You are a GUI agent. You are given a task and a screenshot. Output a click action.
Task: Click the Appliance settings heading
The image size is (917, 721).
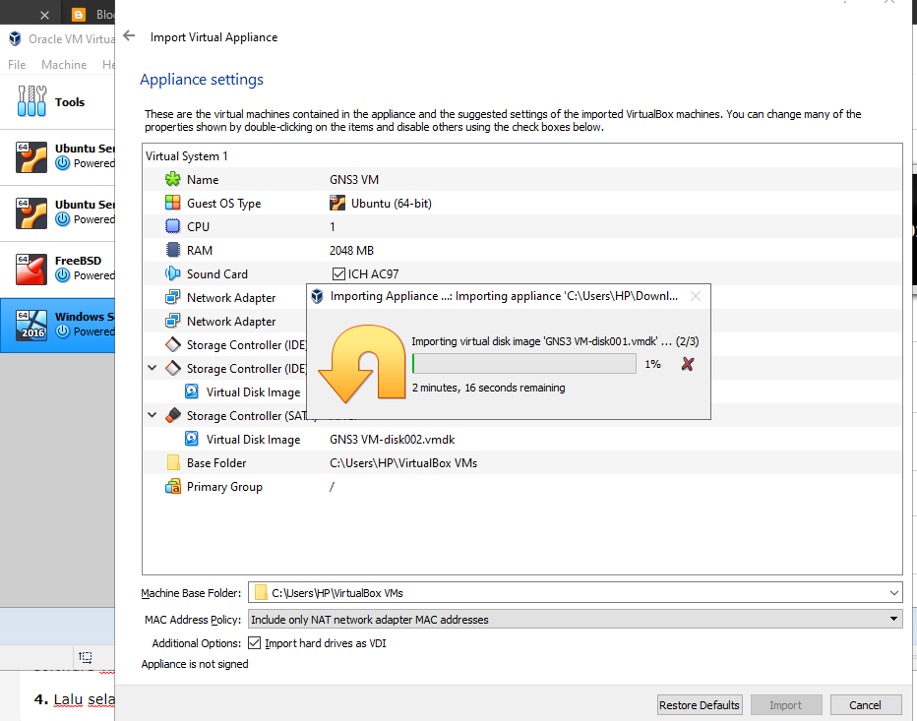pos(202,80)
